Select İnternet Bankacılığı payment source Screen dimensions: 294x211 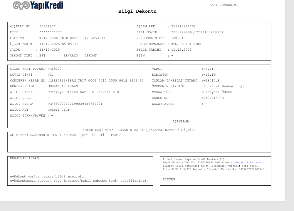coord(224,86)
